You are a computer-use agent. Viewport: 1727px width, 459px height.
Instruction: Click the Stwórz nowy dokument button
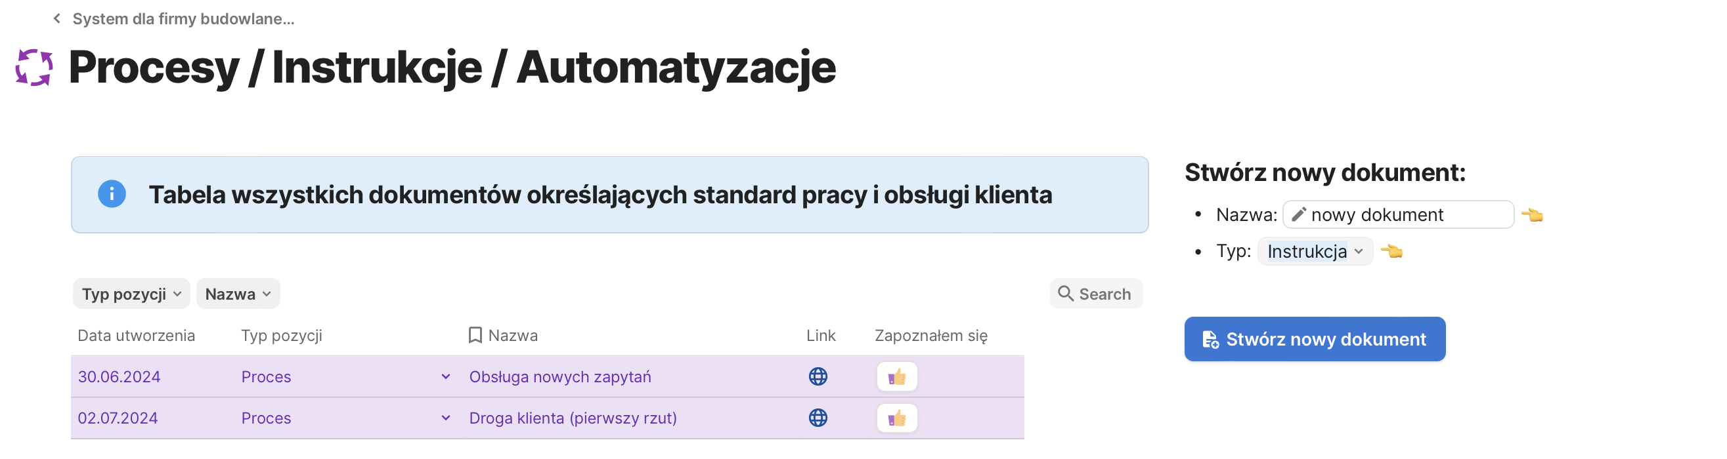pyautogui.click(x=1315, y=339)
